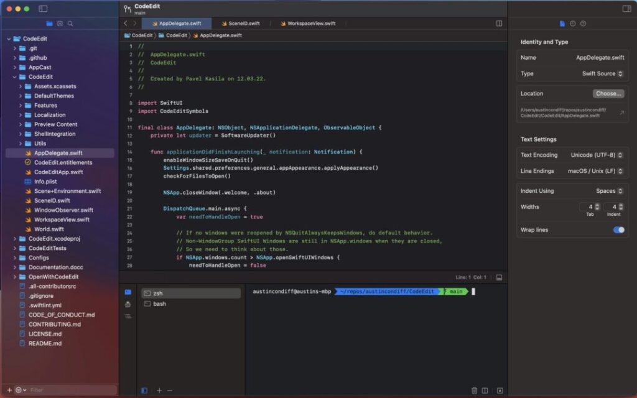Screen dimensions: 637x398
Task: Open the Line Endings dropdown
Action: tap(595, 171)
